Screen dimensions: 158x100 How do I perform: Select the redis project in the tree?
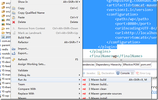coord(5,49)
